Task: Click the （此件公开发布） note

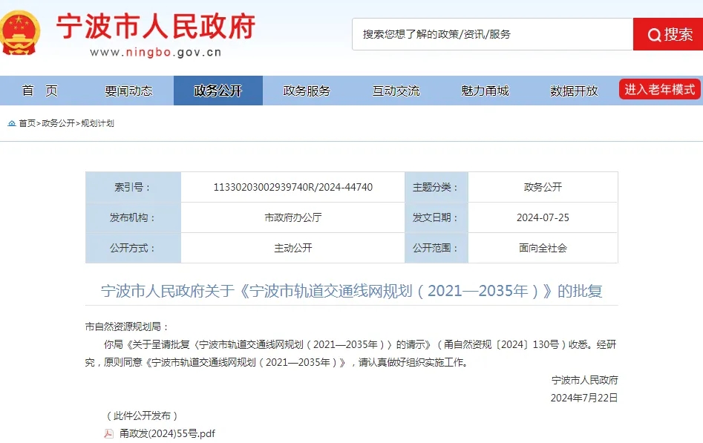Action: coord(142,416)
